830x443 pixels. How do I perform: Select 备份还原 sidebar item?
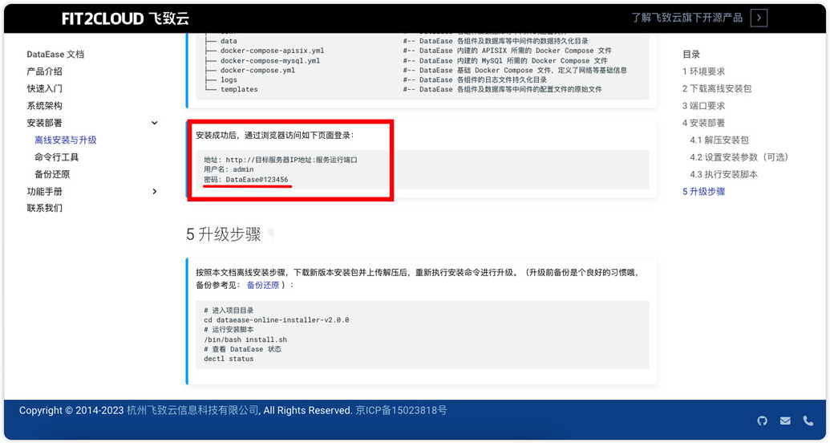point(52,174)
